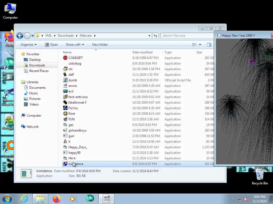Select the delf file icon
This screenshot has height=204, width=273.
[x=65, y=75]
